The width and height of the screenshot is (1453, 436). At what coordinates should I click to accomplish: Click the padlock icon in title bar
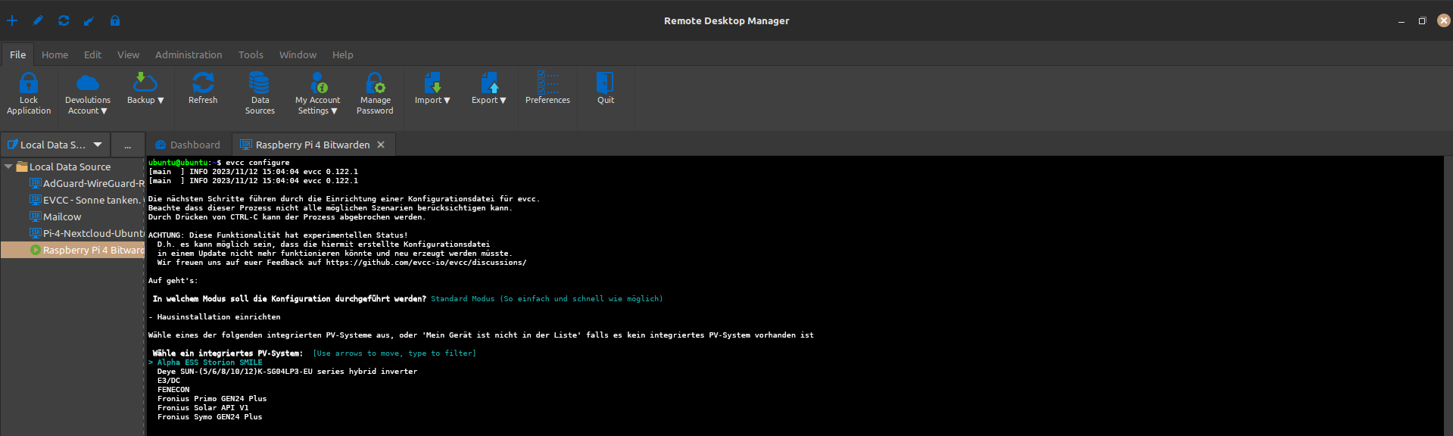click(115, 20)
